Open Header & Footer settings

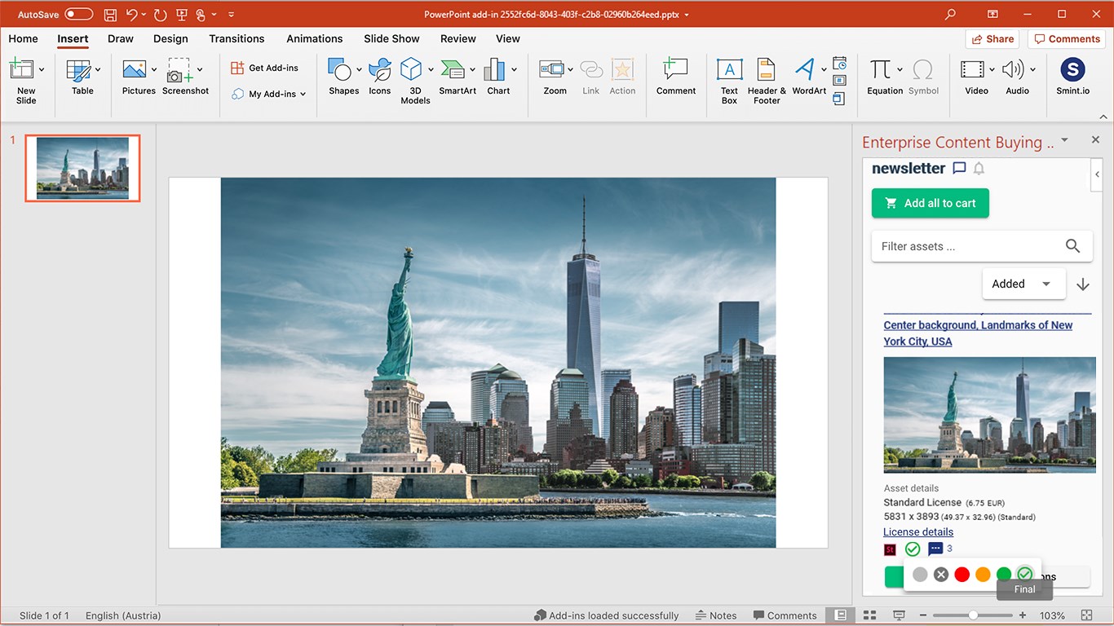[767, 82]
